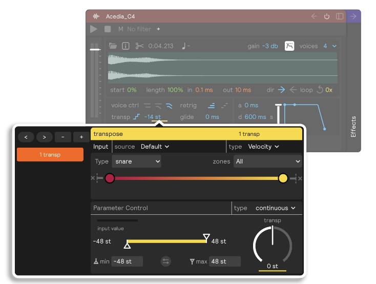Click the start 0% value
Screen dimensions: 376x284
[132, 90]
